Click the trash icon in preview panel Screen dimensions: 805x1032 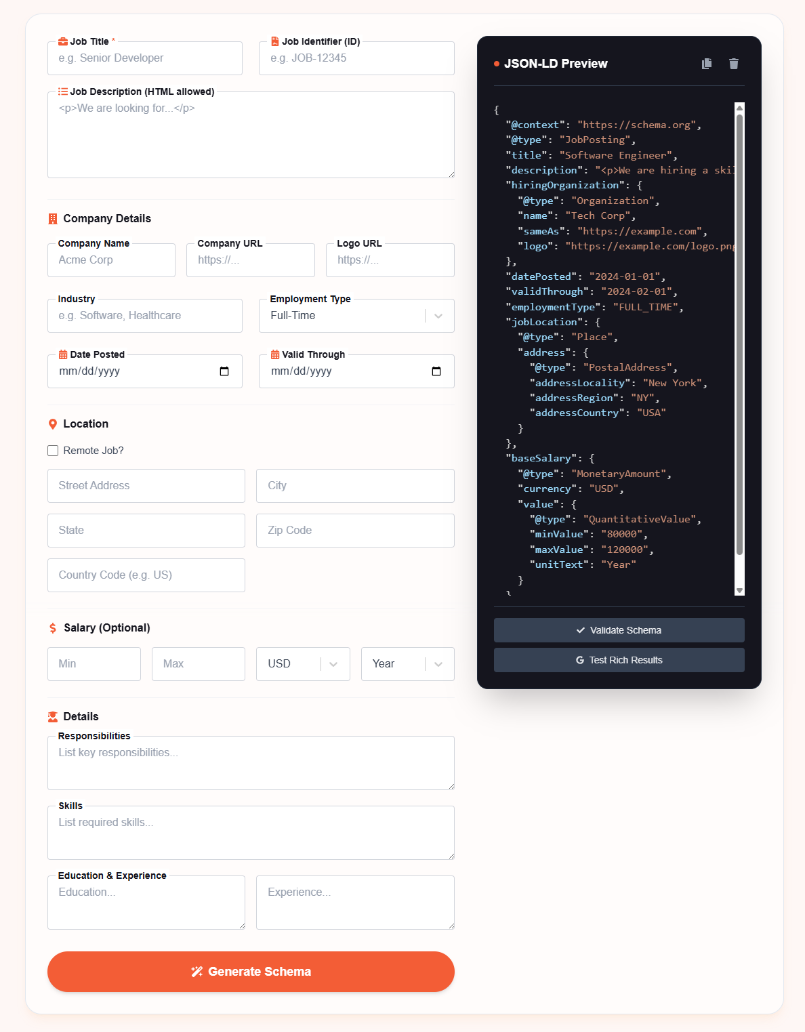click(734, 64)
